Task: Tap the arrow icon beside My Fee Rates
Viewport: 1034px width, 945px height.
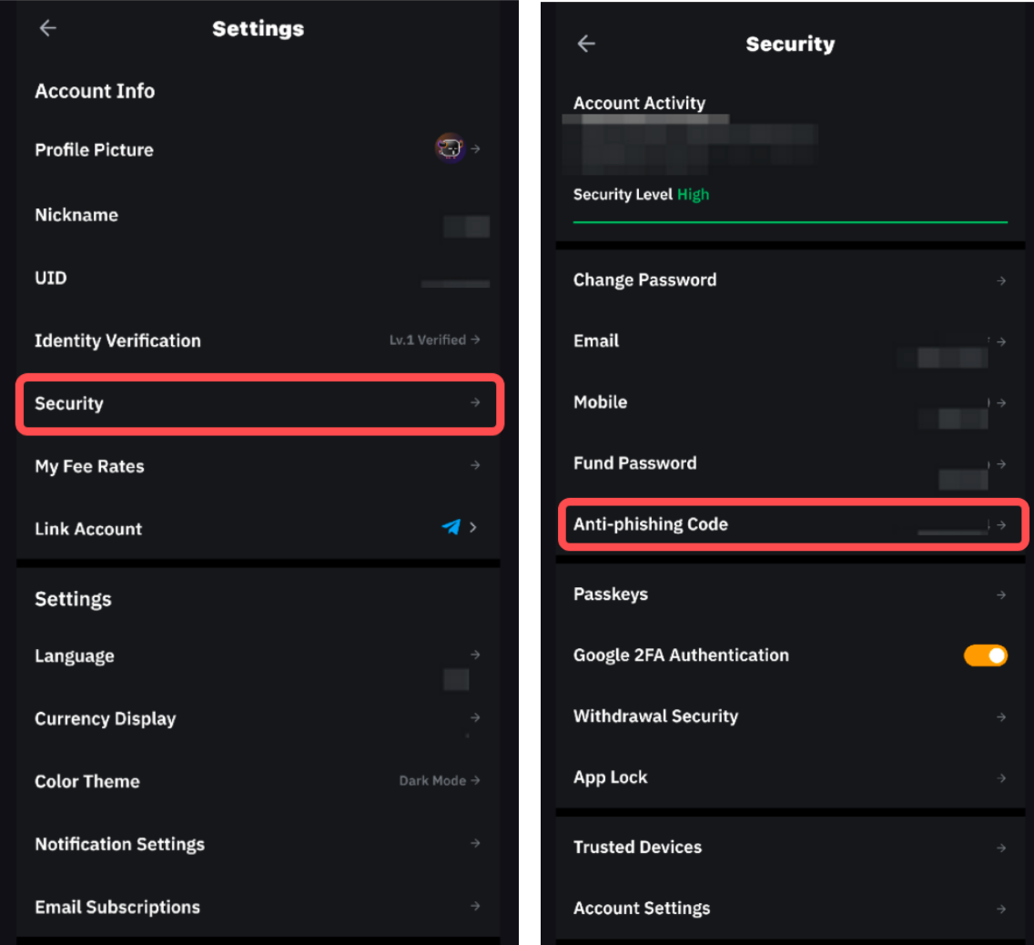Action: [x=475, y=465]
